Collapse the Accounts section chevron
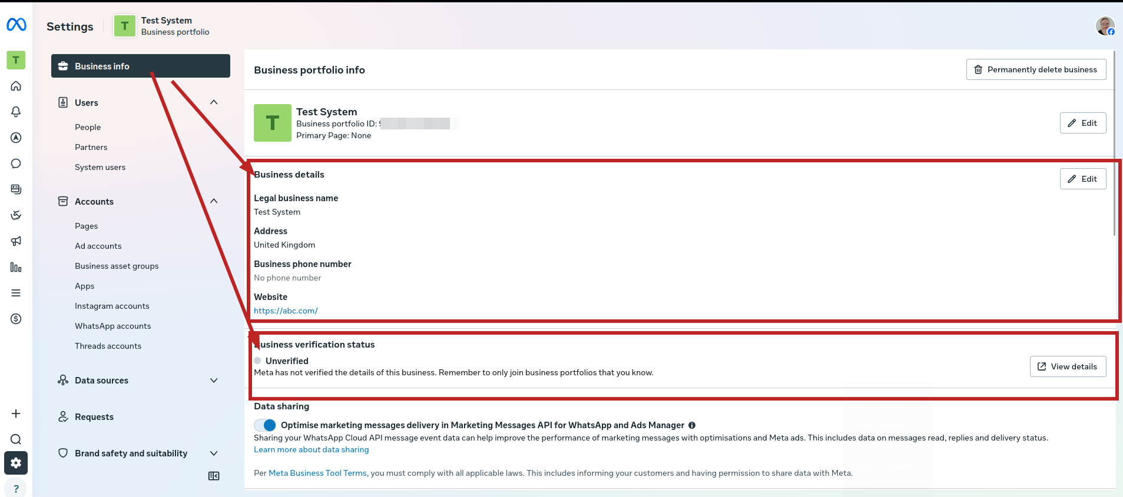The height and width of the screenshot is (497, 1123). point(214,201)
